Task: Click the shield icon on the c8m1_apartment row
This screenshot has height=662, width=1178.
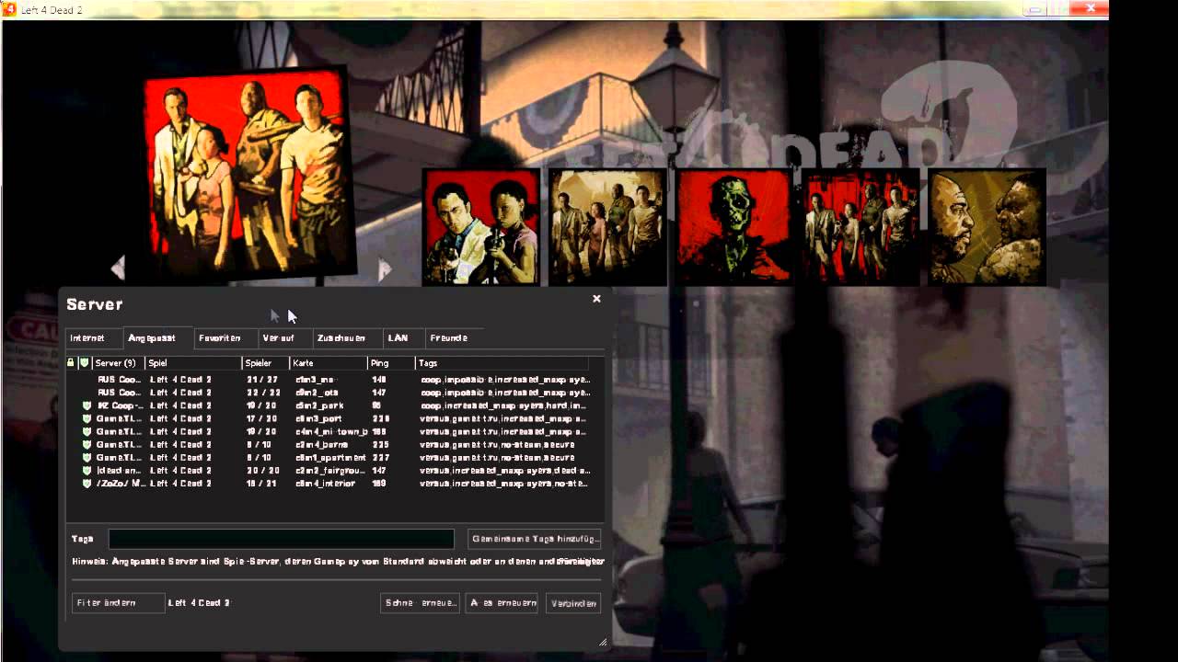Action: (x=87, y=457)
